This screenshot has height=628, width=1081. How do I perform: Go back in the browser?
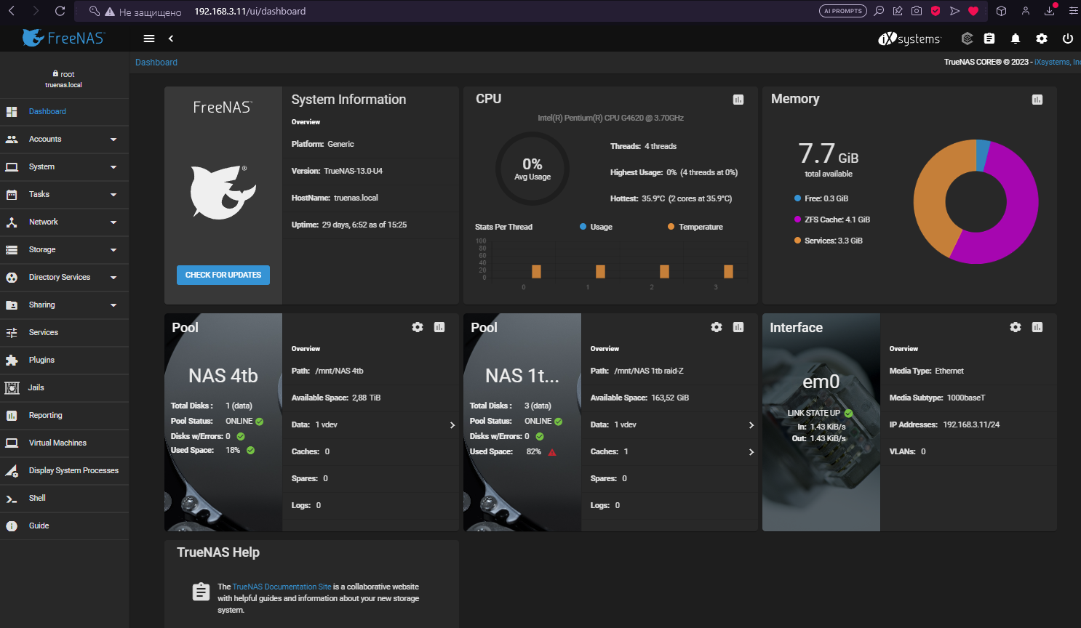(x=12, y=11)
